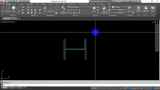Toggle ortho mode in status bar
The width and height of the screenshot is (160, 90).
click(x=106, y=88)
